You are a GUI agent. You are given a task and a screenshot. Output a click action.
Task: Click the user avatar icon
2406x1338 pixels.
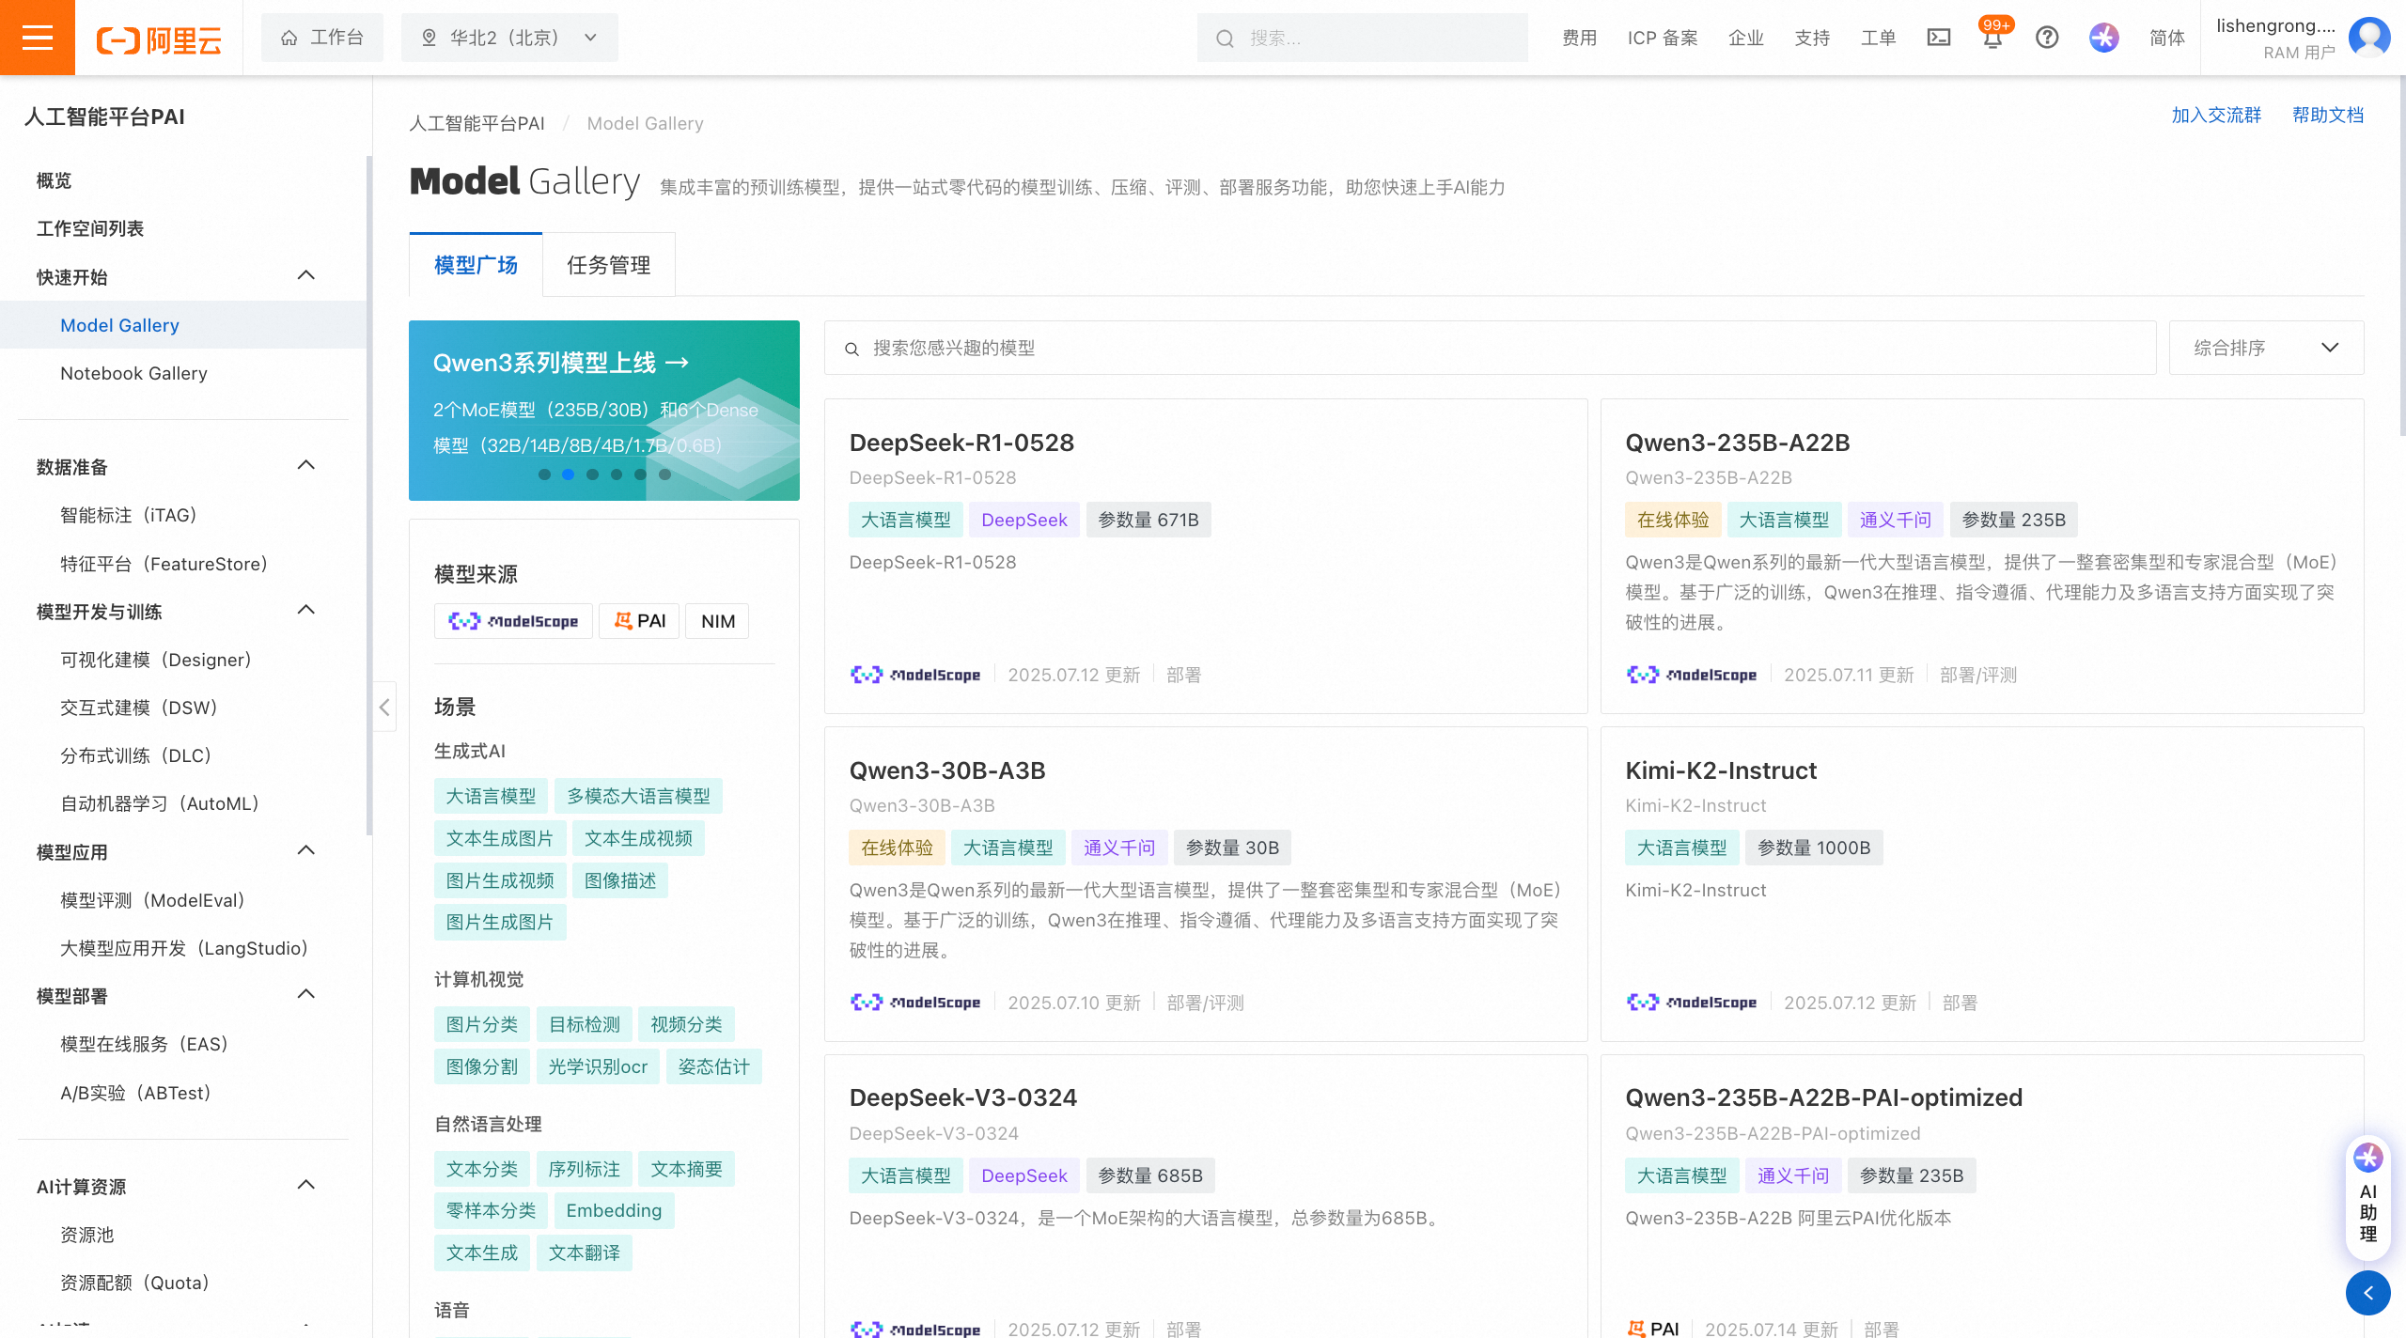coord(2368,38)
